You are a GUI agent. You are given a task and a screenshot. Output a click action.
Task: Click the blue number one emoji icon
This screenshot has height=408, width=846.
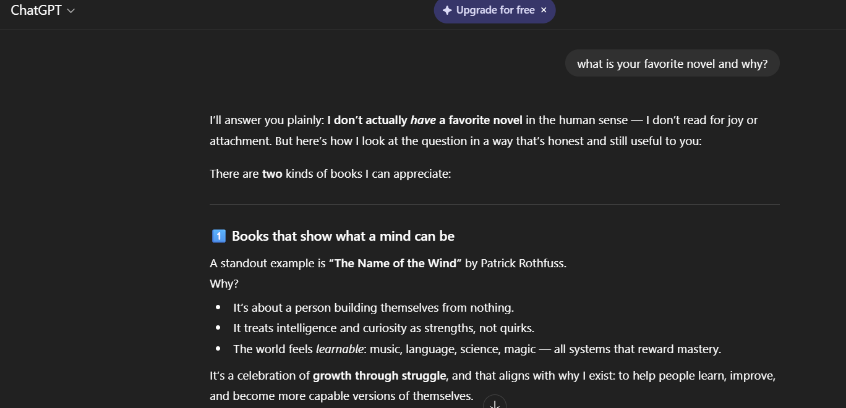click(218, 236)
